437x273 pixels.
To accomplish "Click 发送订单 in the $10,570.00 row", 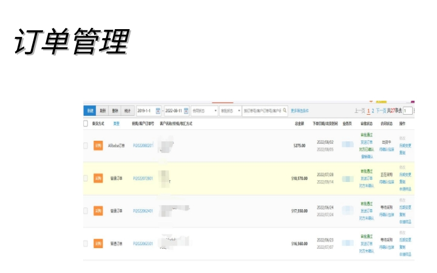I will [367, 178].
